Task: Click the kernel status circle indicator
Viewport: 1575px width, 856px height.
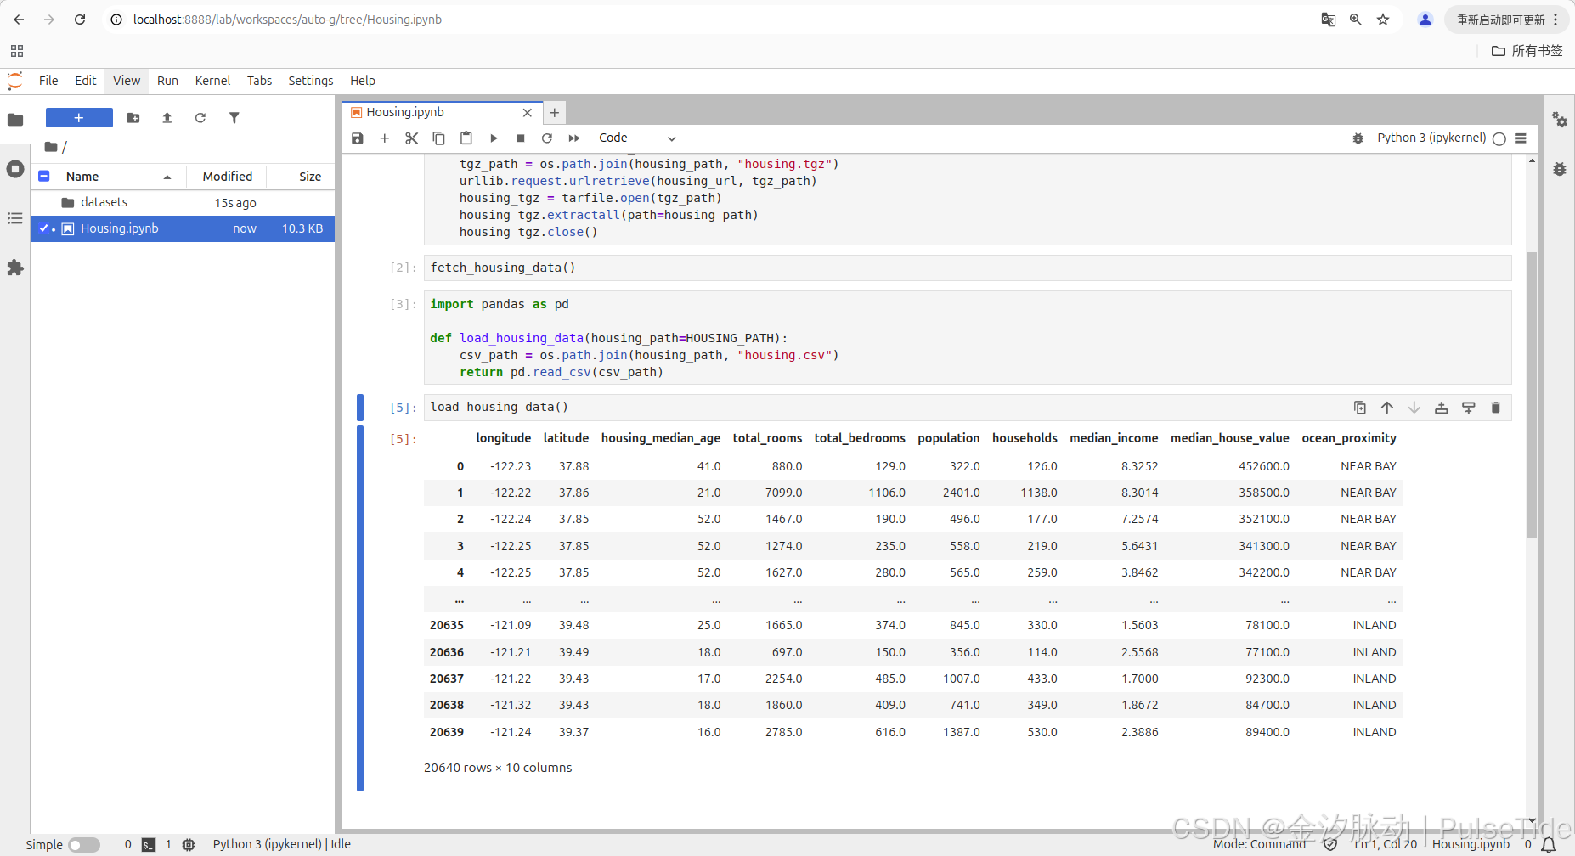Action: click(1499, 138)
